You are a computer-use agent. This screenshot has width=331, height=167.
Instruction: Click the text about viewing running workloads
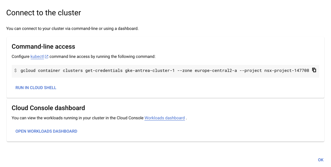77,118
